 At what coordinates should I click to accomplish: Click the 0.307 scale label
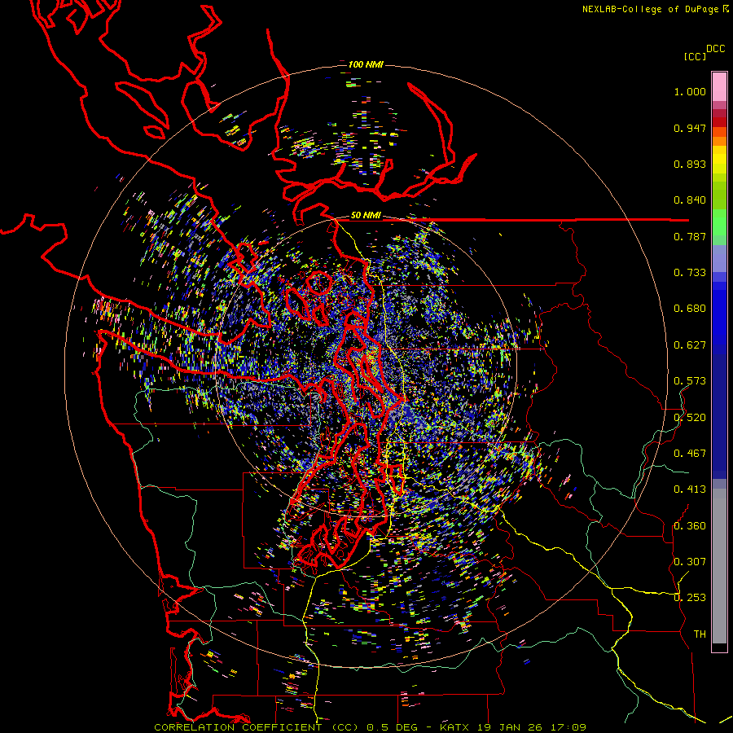pyautogui.click(x=690, y=562)
